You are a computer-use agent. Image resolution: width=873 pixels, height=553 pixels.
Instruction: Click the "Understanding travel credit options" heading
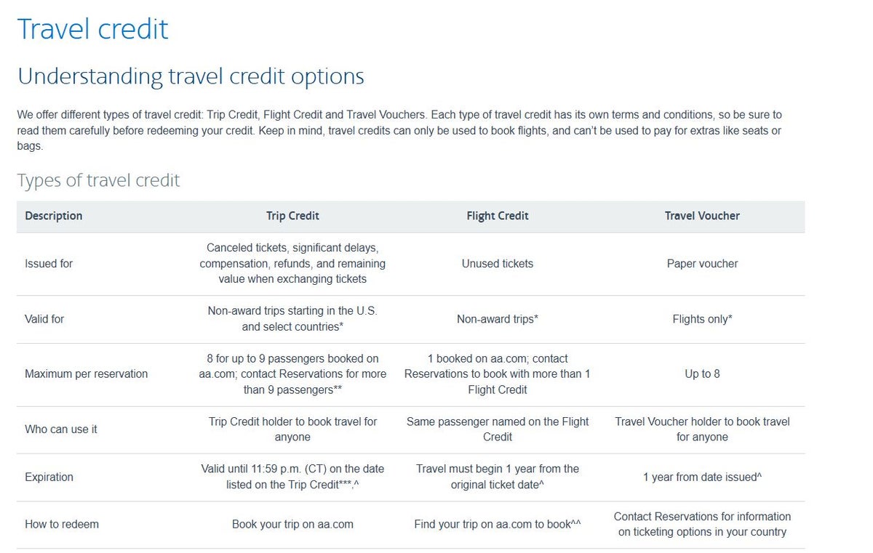pyautogui.click(x=191, y=76)
